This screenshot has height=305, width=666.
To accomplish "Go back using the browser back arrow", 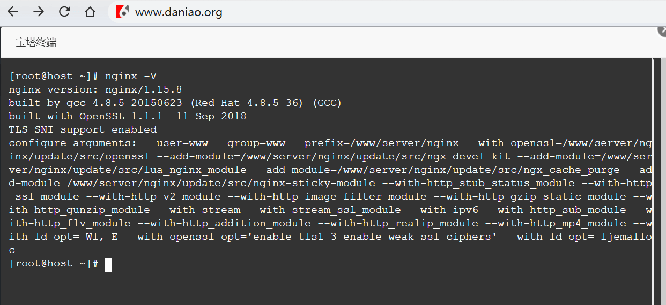I will coord(12,12).
